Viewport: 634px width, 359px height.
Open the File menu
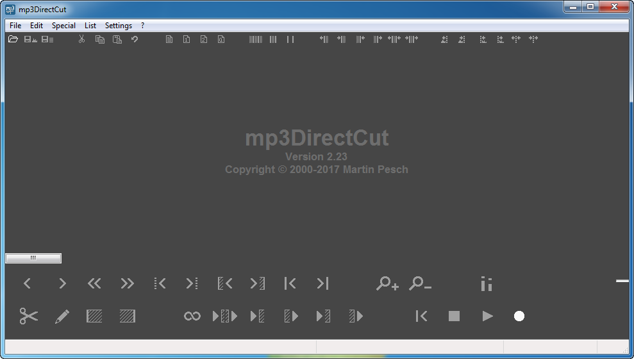[x=15, y=26]
